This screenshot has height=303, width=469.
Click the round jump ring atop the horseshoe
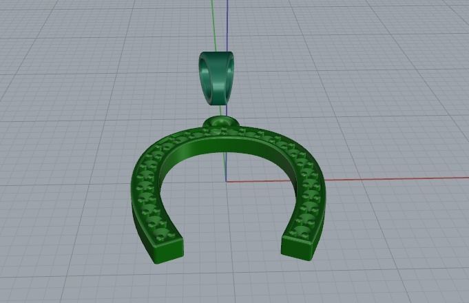[221, 123]
